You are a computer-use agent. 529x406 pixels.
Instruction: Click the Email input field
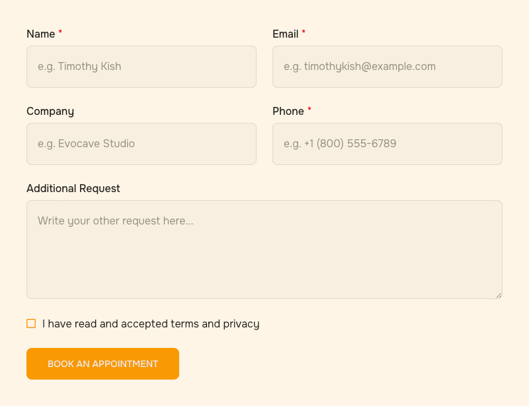[x=387, y=66]
